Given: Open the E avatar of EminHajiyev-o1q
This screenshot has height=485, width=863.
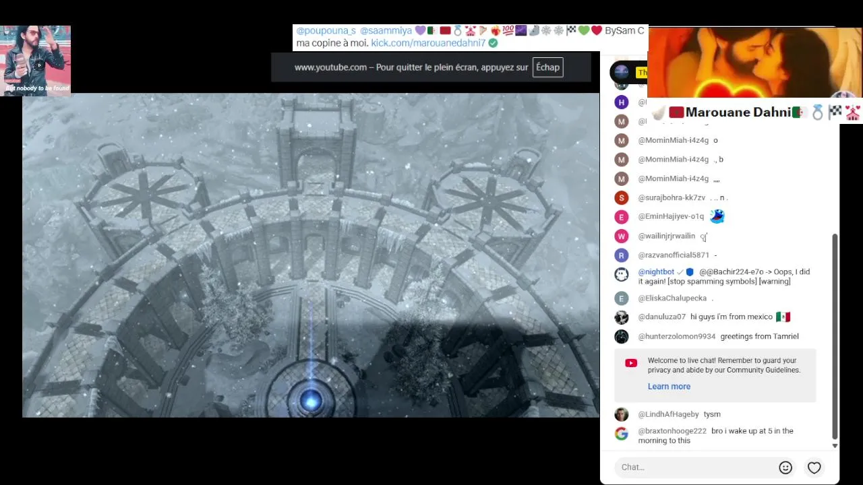Looking at the screenshot, I should pos(622,217).
